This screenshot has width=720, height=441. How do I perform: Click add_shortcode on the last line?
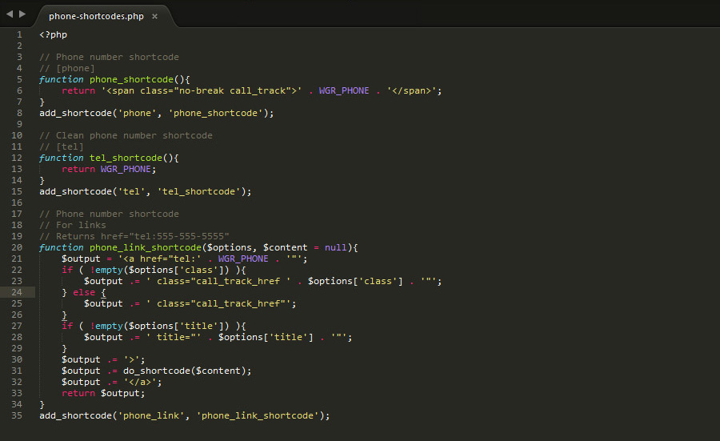point(75,415)
